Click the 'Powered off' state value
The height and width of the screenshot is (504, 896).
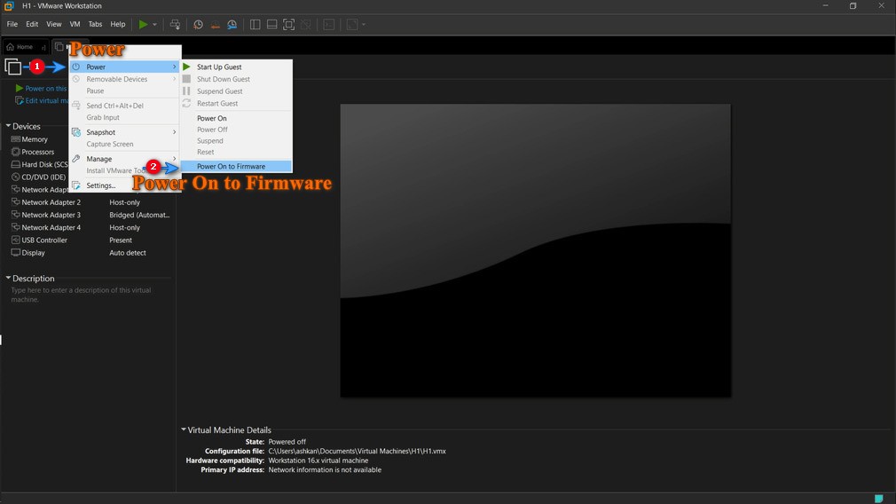[287, 442]
